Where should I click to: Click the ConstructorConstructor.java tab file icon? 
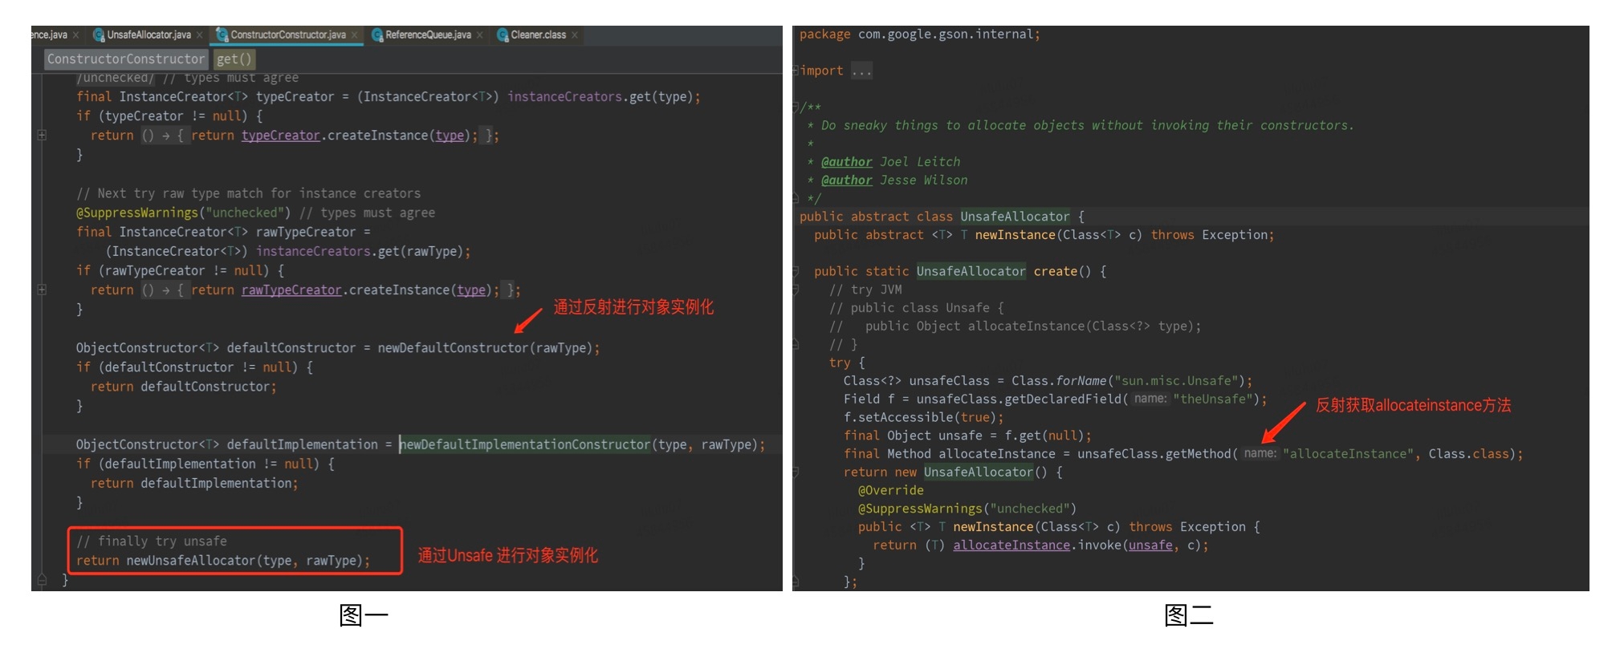click(x=222, y=35)
